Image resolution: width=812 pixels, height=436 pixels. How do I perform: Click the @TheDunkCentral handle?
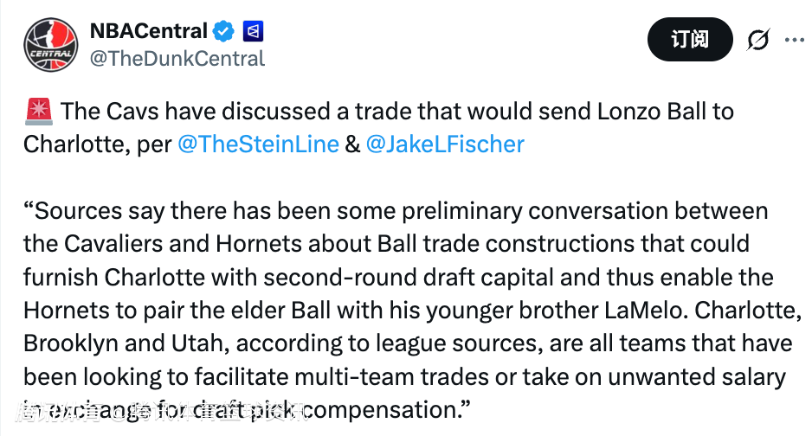coord(177,59)
